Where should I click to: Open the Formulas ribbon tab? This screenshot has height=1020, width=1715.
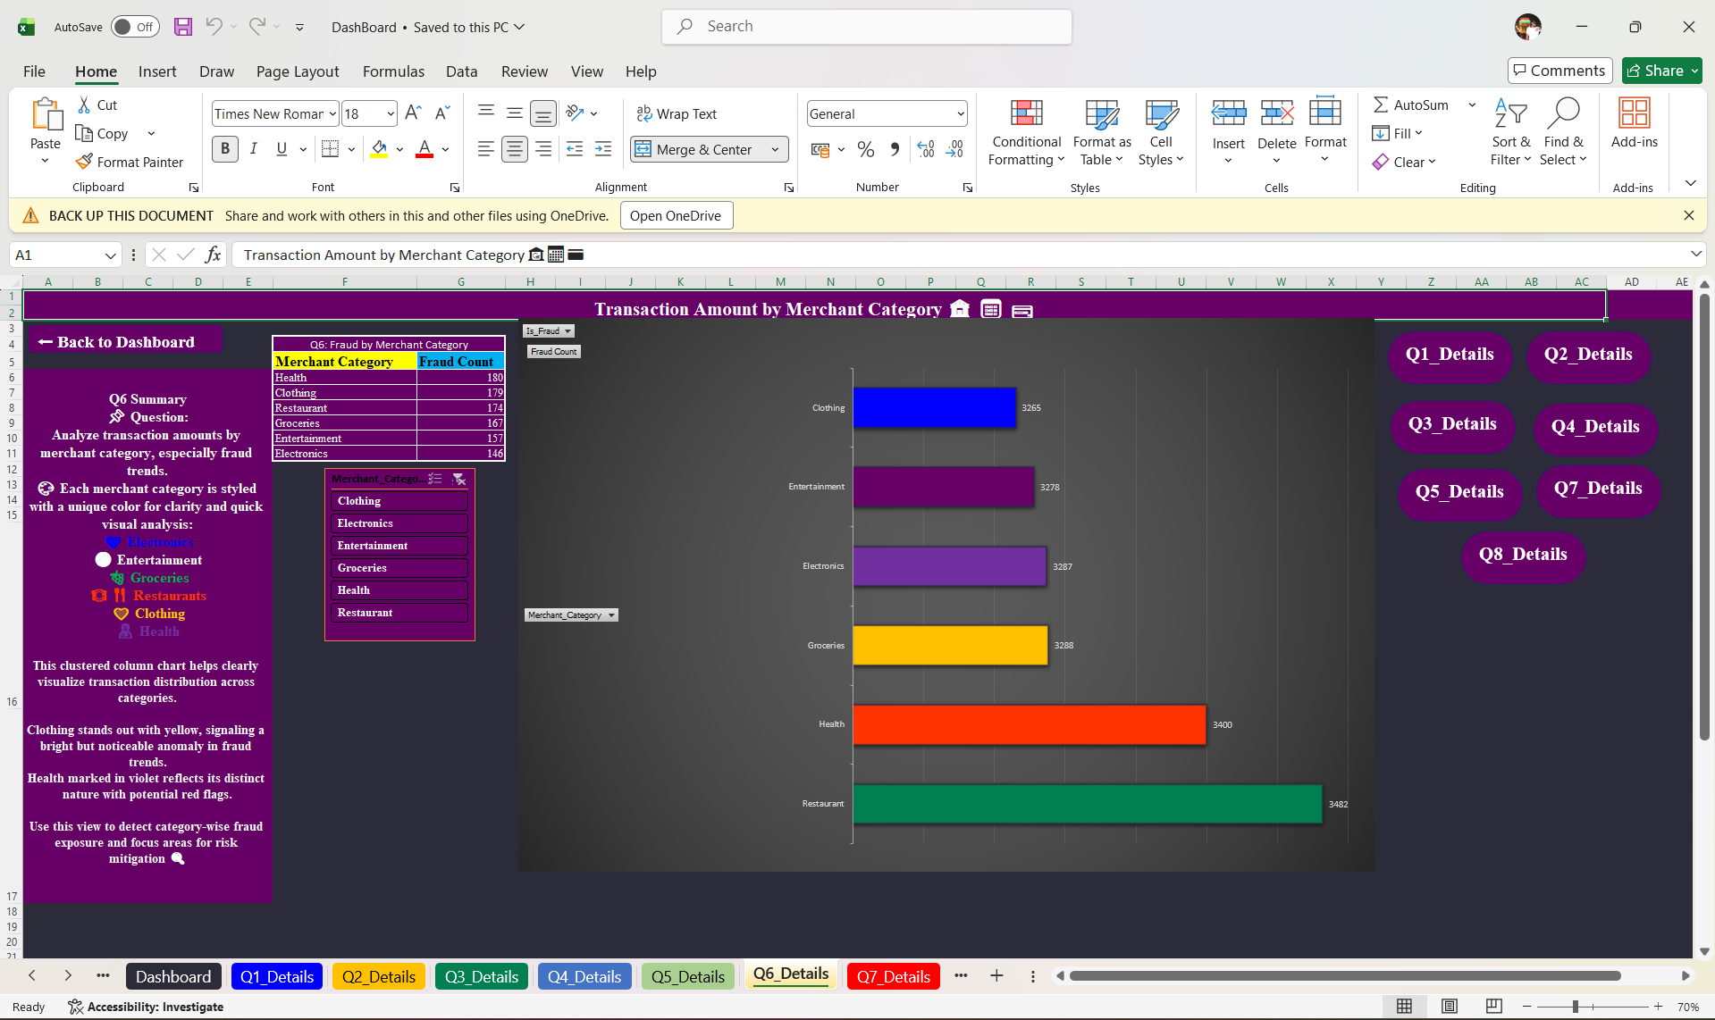pyautogui.click(x=393, y=71)
